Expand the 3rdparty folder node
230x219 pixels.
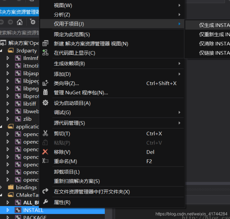click(x=2, y=50)
